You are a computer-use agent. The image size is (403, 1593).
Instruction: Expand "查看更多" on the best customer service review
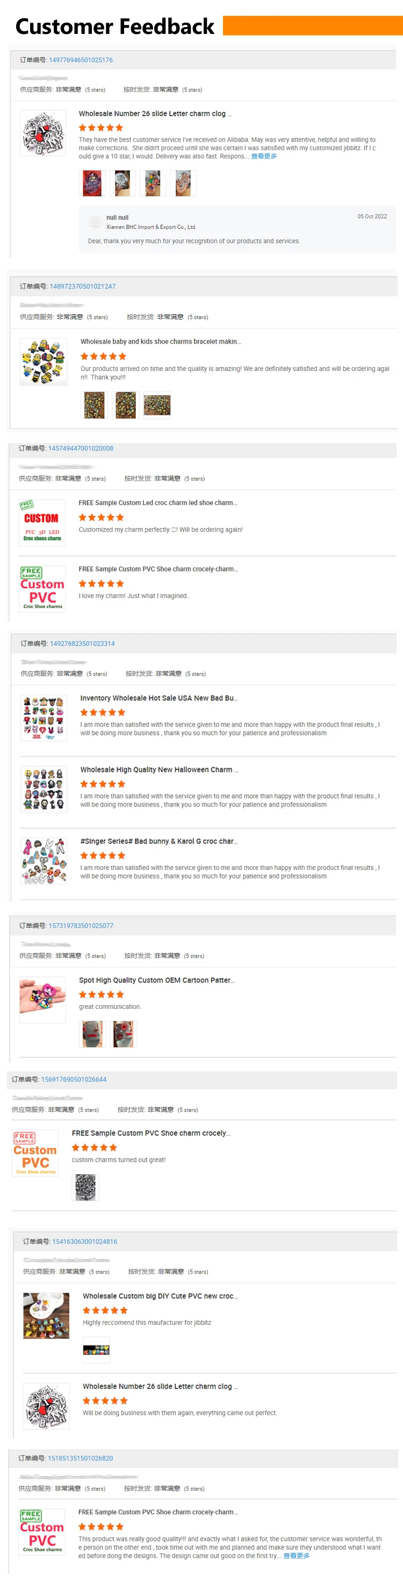coord(263,157)
